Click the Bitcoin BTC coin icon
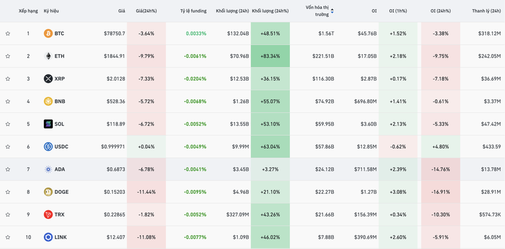This screenshot has height=249, width=505. click(x=48, y=34)
